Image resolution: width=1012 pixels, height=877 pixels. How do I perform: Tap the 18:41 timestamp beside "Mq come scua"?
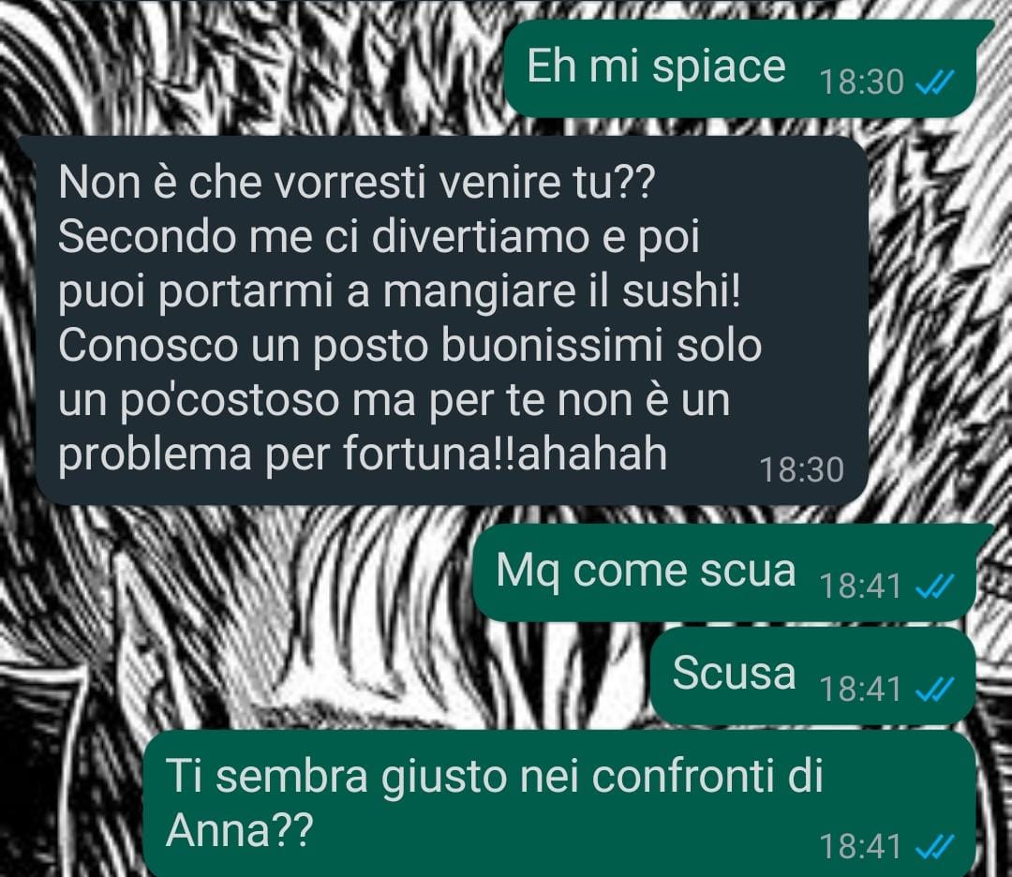click(859, 587)
